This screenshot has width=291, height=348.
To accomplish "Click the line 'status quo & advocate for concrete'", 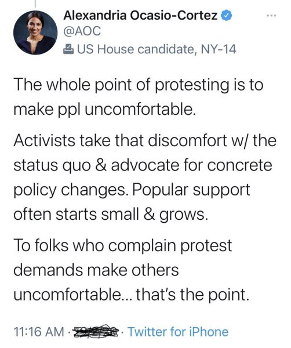I will coord(143,166).
